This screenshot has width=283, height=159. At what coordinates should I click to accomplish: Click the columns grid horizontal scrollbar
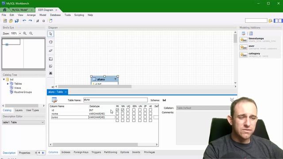coord(95,144)
